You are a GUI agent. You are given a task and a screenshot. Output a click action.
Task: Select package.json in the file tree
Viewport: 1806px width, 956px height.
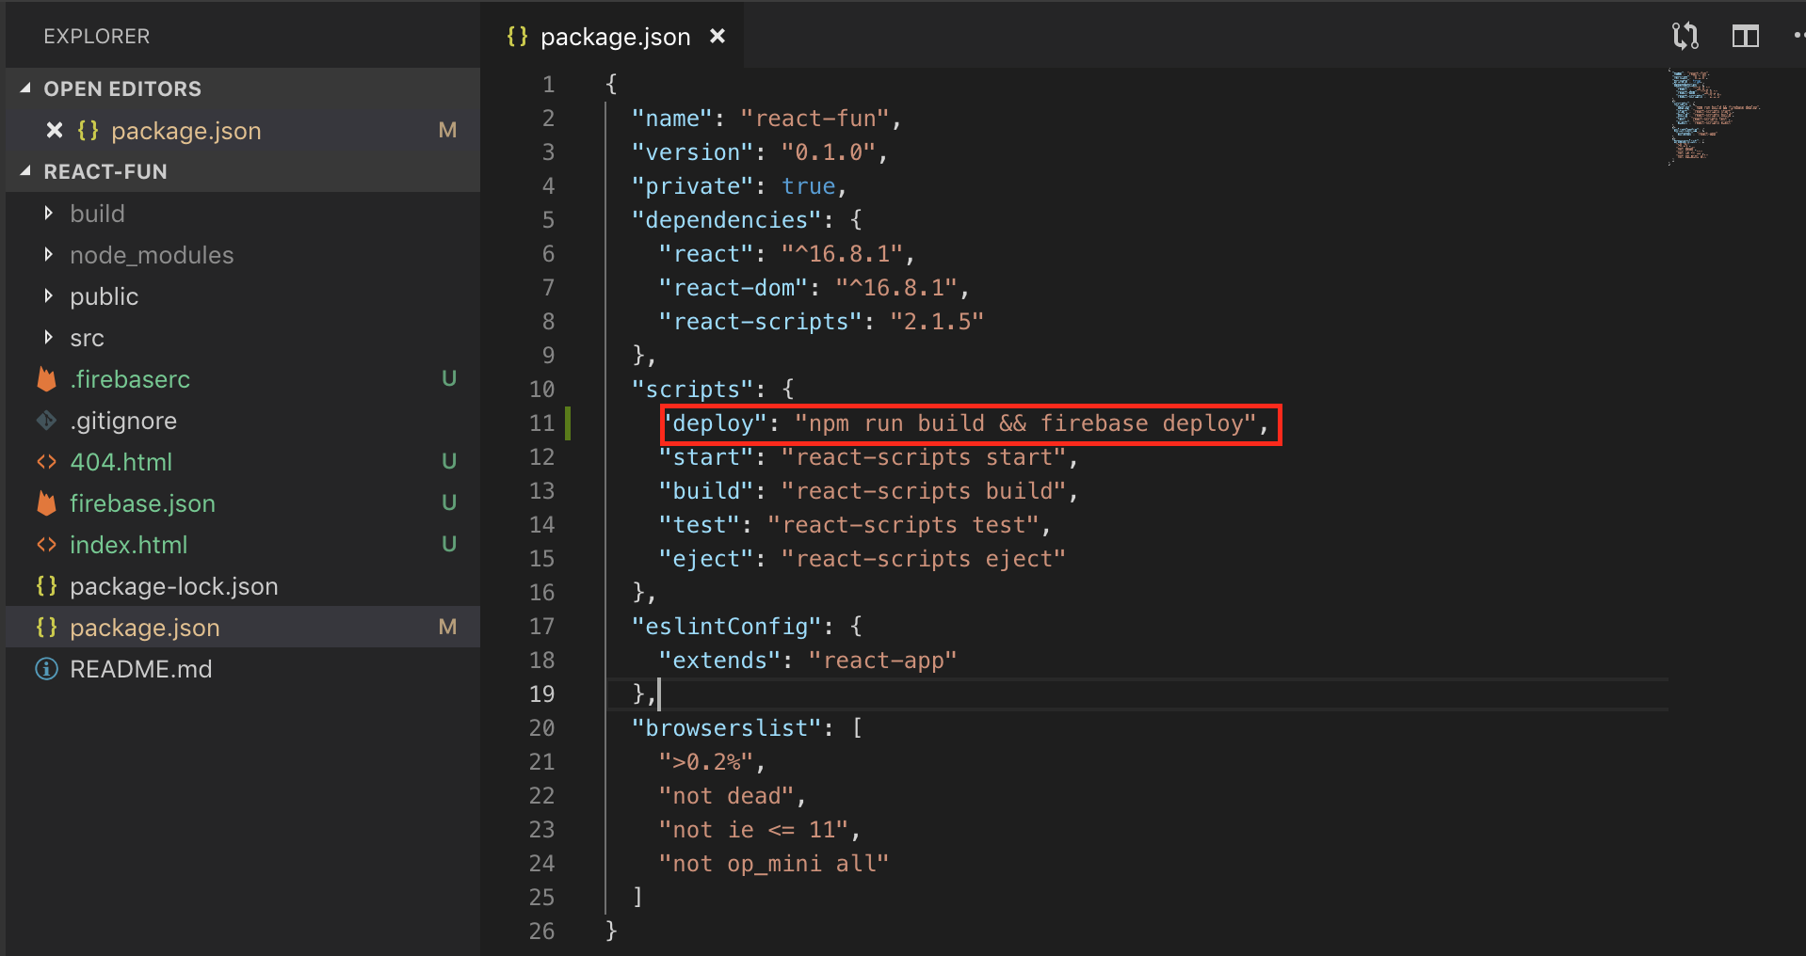243,628
